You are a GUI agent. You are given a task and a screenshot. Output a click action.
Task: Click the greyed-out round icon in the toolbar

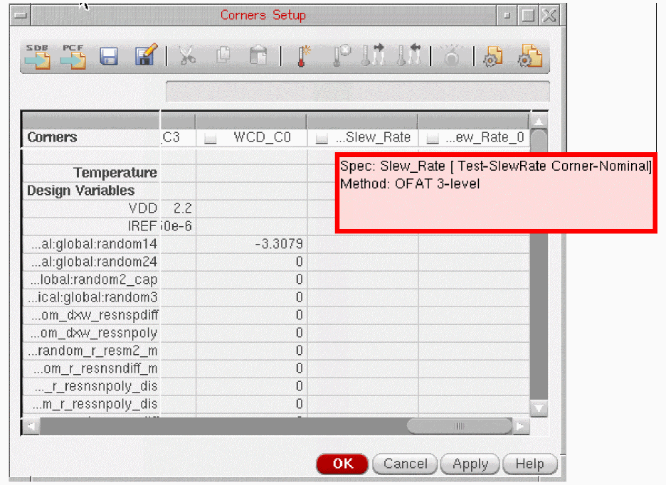tap(452, 56)
